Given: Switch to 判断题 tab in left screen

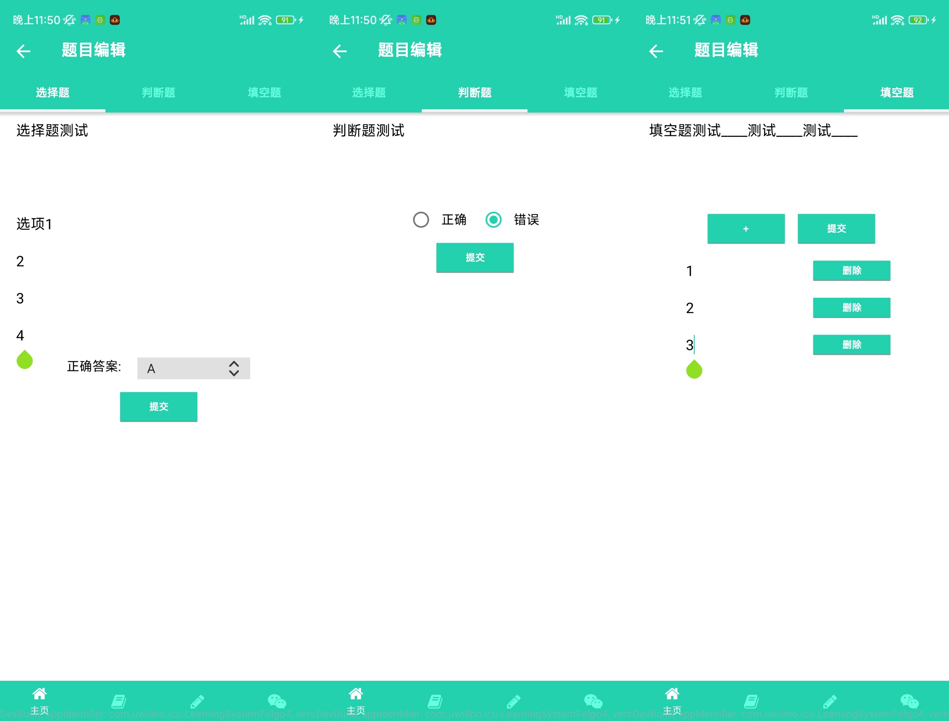Looking at the screenshot, I should click(x=158, y=92).
